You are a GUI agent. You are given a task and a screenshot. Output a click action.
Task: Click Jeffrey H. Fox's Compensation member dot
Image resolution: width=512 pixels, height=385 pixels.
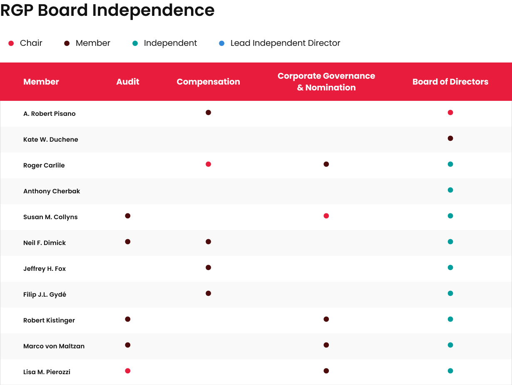(208, 267)
